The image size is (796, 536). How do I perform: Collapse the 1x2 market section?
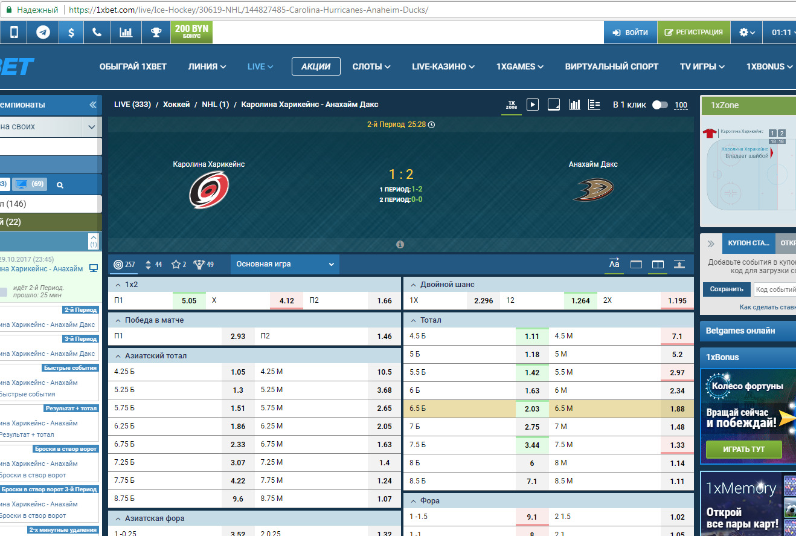pyautogui.click(x=254, y=284)
